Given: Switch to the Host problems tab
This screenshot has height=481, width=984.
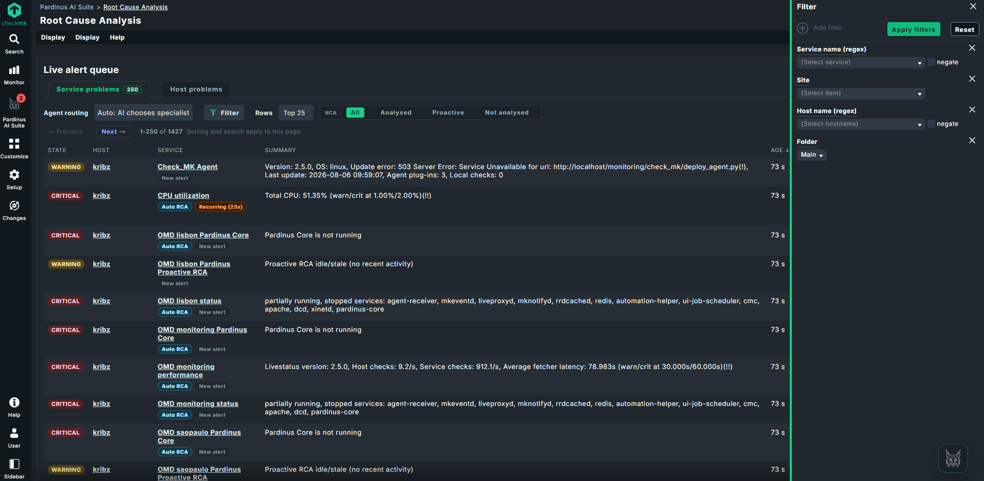Looking at the screenshot, I should (x=196, y=89).
